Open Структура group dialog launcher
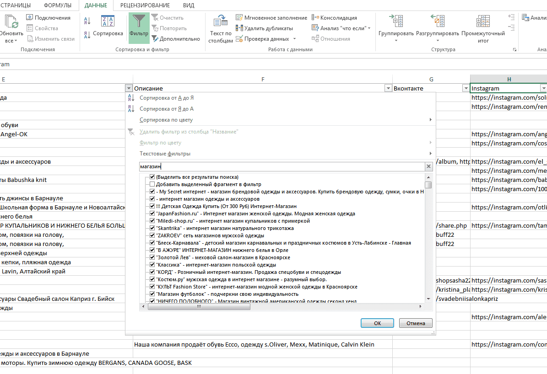This screenshot has width=547, height=374. pos(515,50)
